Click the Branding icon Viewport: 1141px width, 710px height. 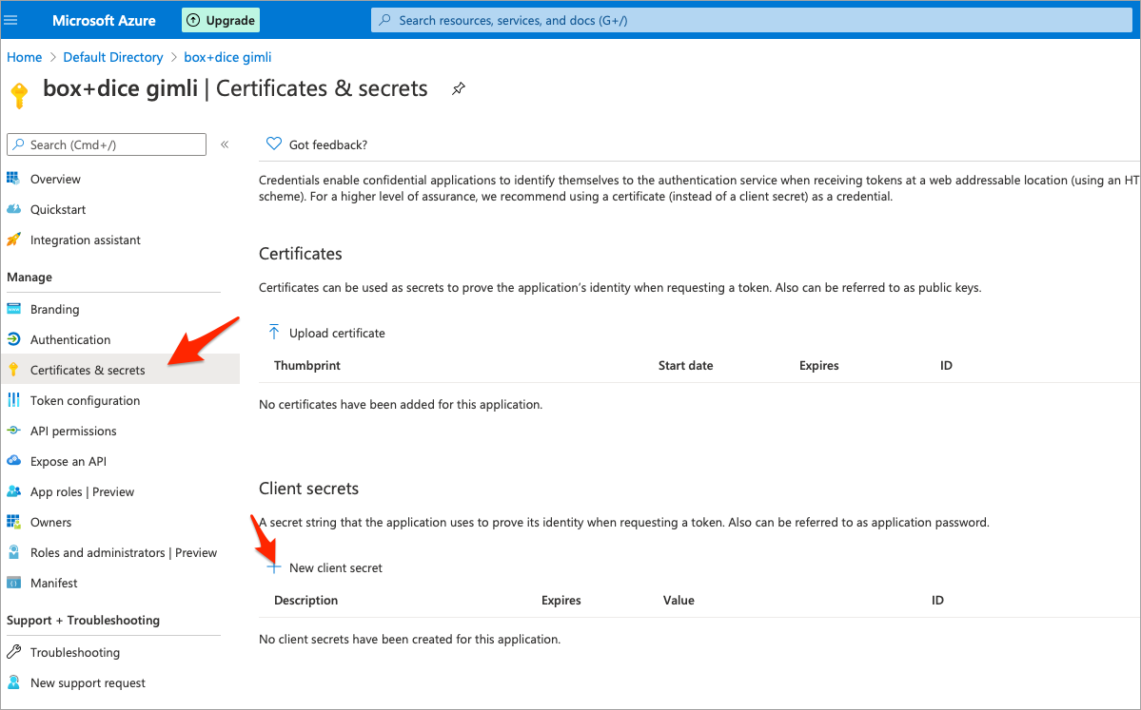click(x=13, y=309)
